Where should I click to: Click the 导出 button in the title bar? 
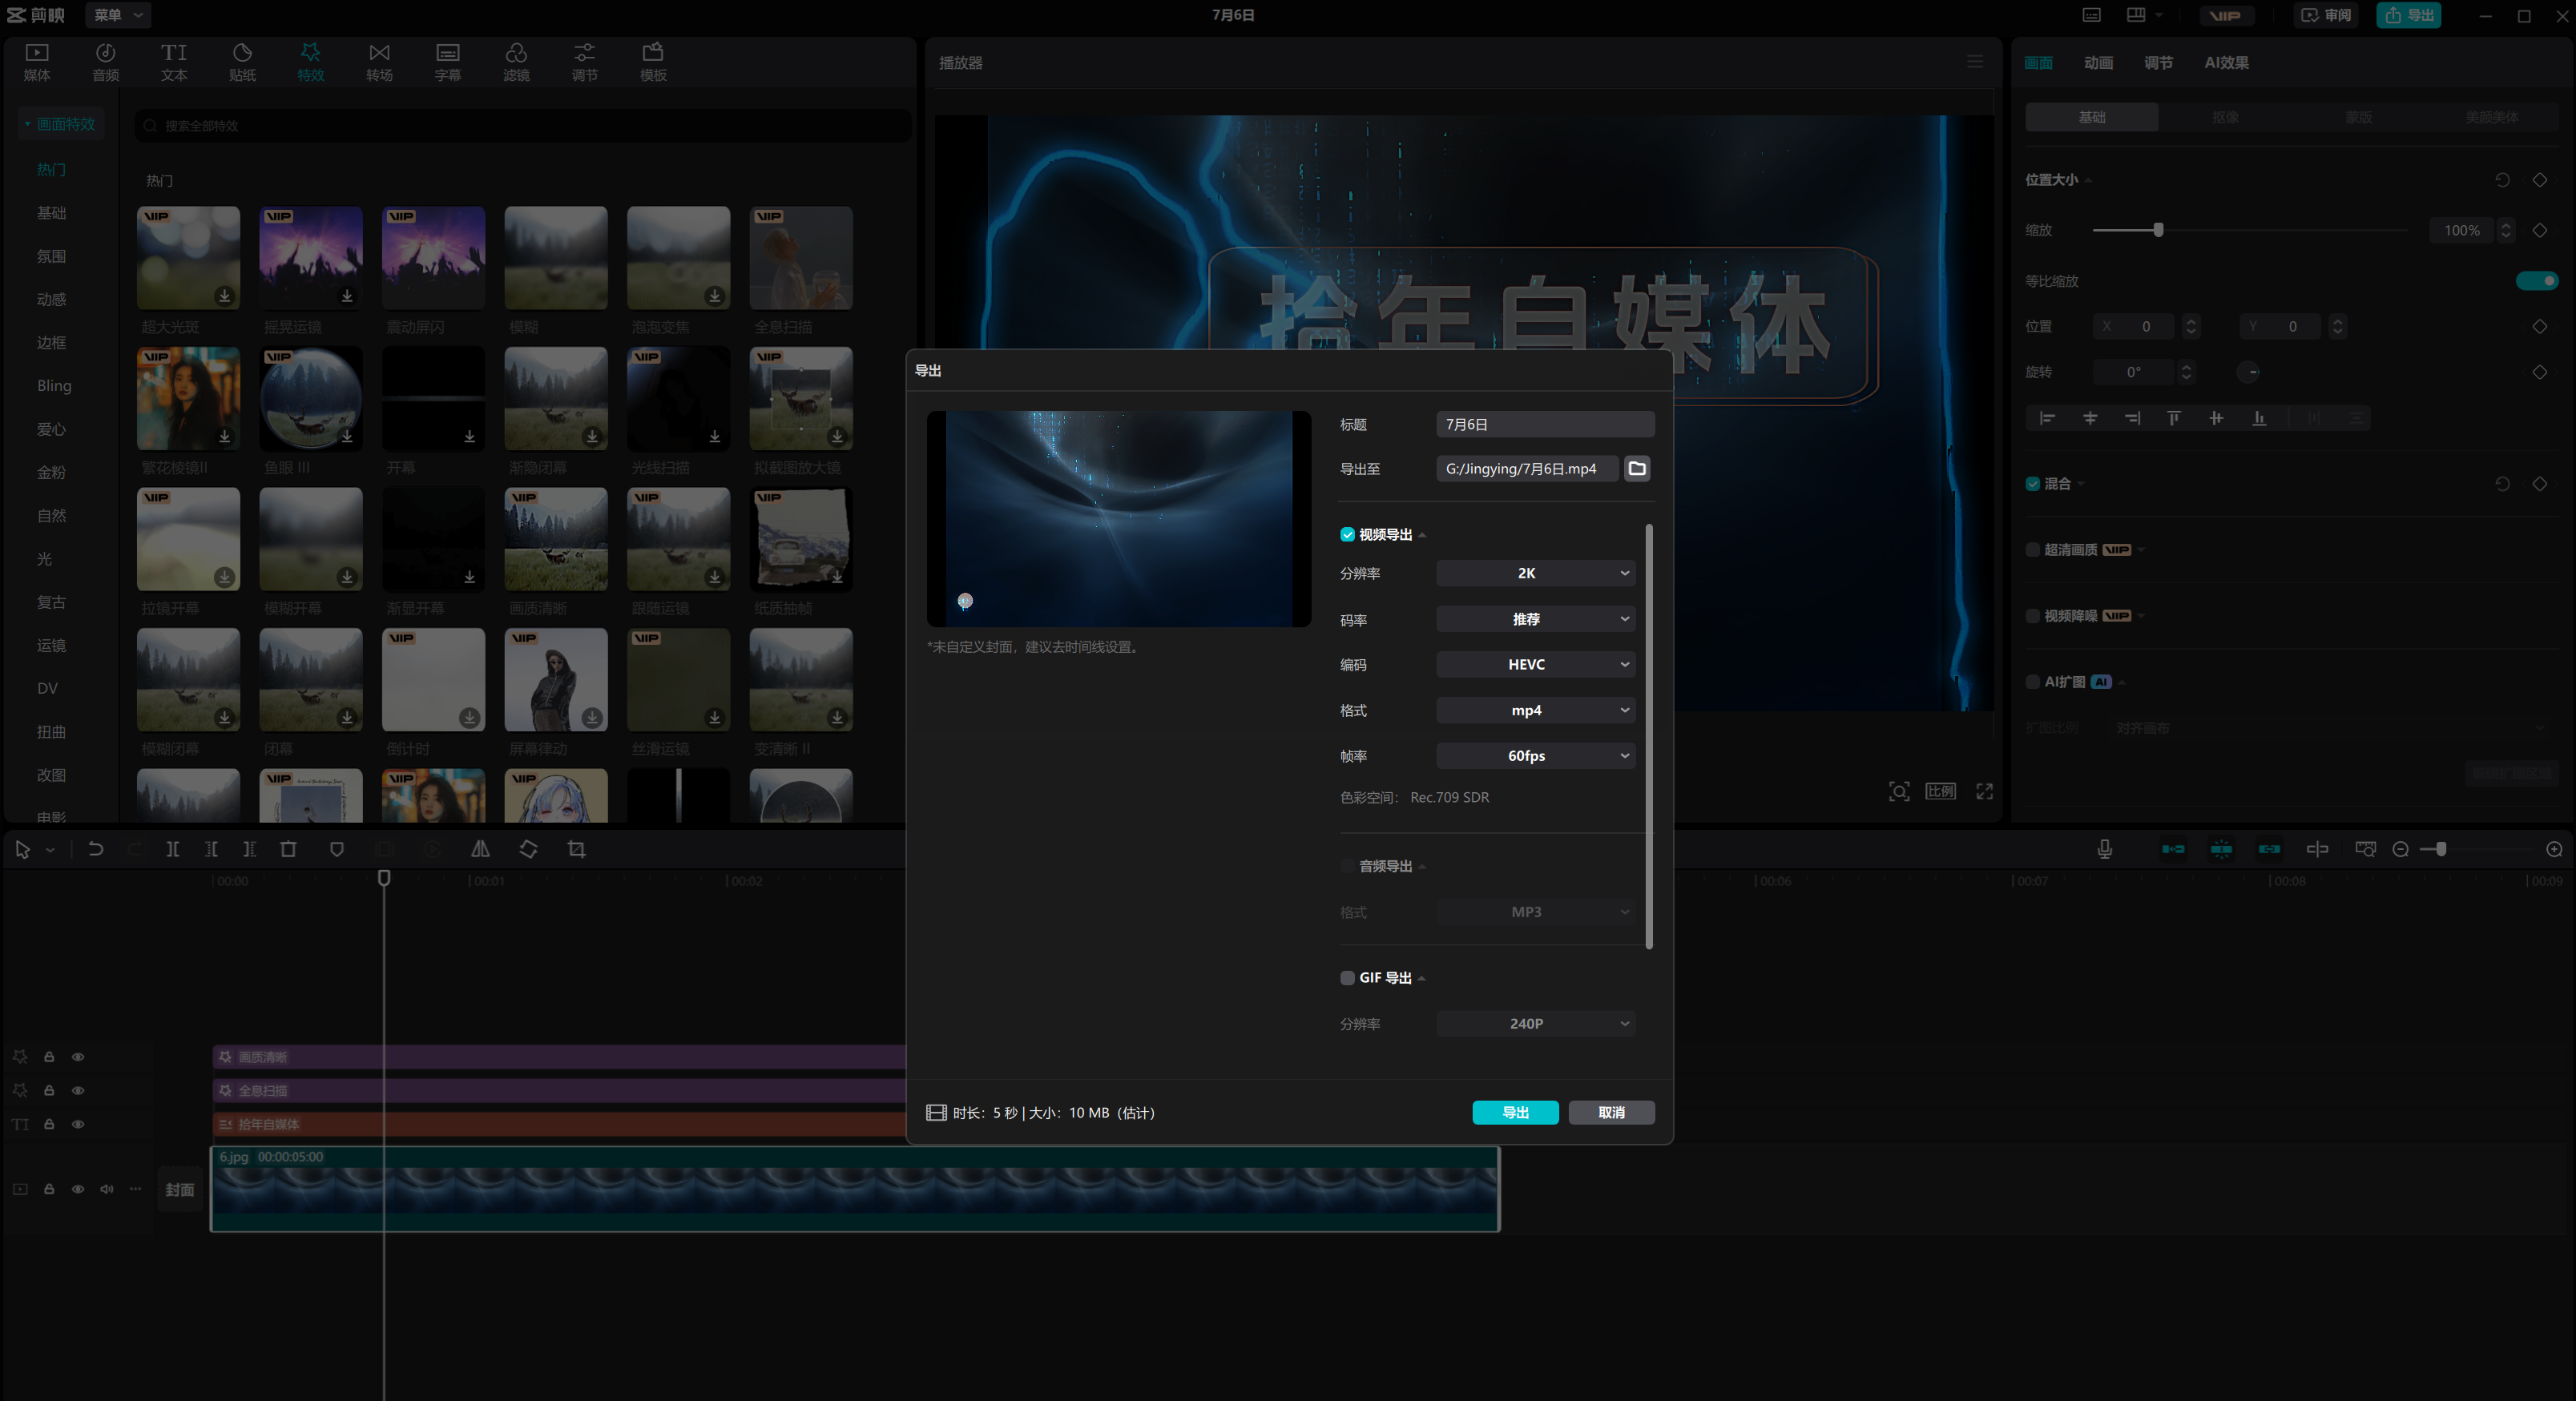click(2408, 15)
